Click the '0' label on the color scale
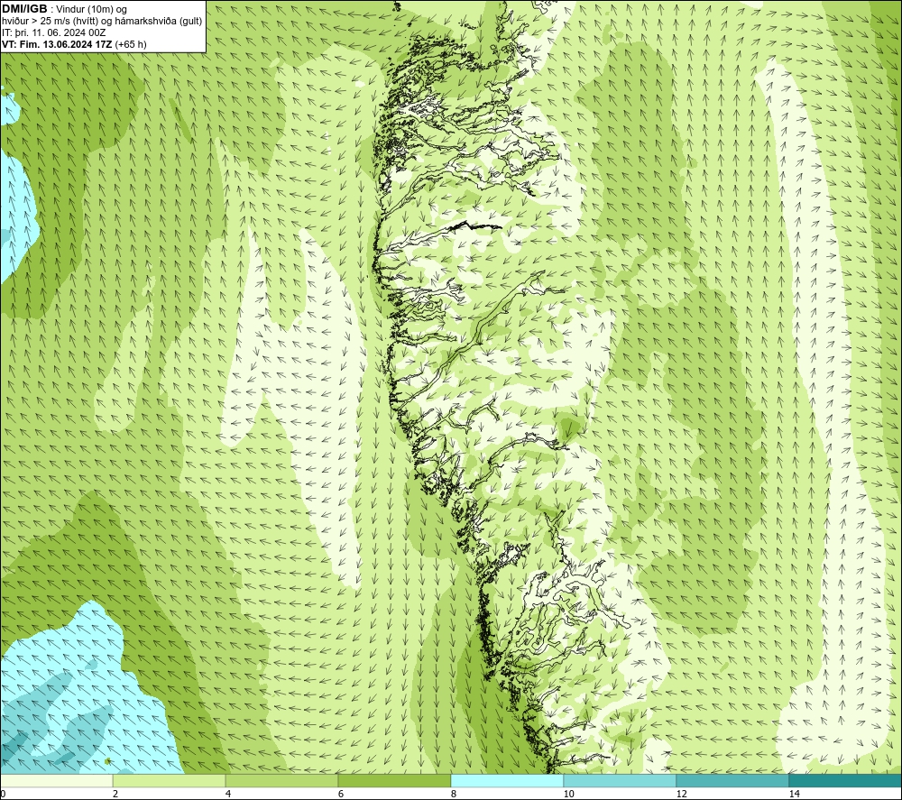The image size is (902, 800). pyautogui.click(x=3, y=794)
